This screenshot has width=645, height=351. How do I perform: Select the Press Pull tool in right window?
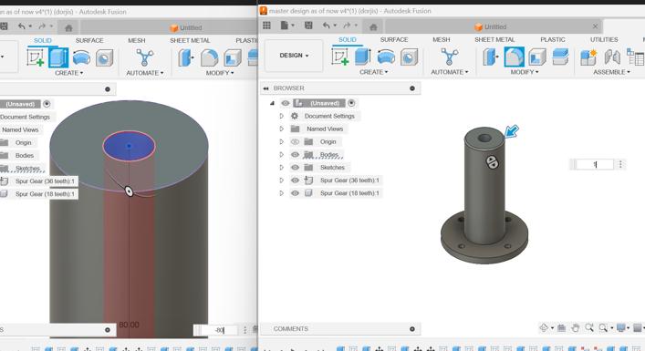click(491, 57)
